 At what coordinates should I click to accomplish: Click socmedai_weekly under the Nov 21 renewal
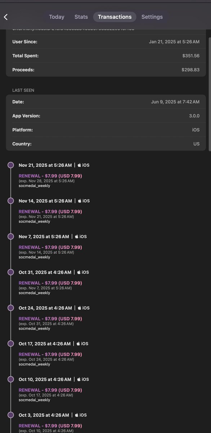coord(35,186)
